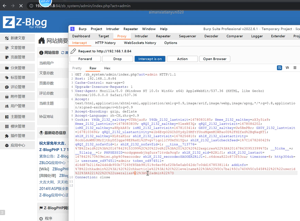Switch to the Intruder tool tab
The image size is (300, 221).
coord(141,36)
